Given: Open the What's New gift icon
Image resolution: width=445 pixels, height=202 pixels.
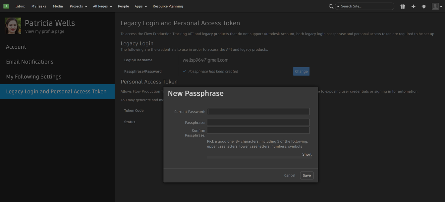Looking at the screenshot, I should (403, 6).
